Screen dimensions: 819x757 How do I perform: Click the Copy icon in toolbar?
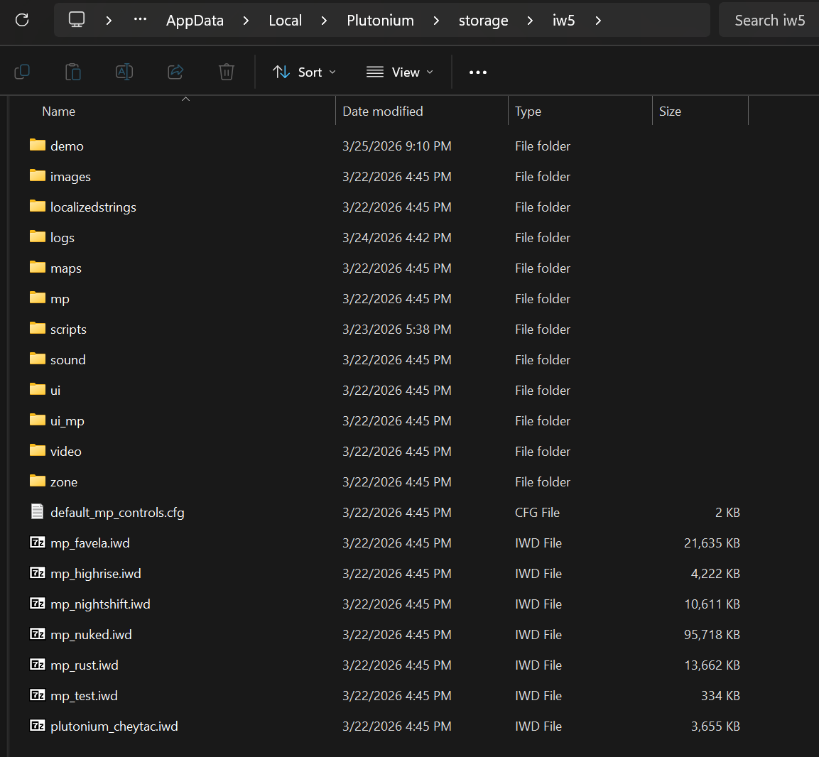[x=22, y=72]
